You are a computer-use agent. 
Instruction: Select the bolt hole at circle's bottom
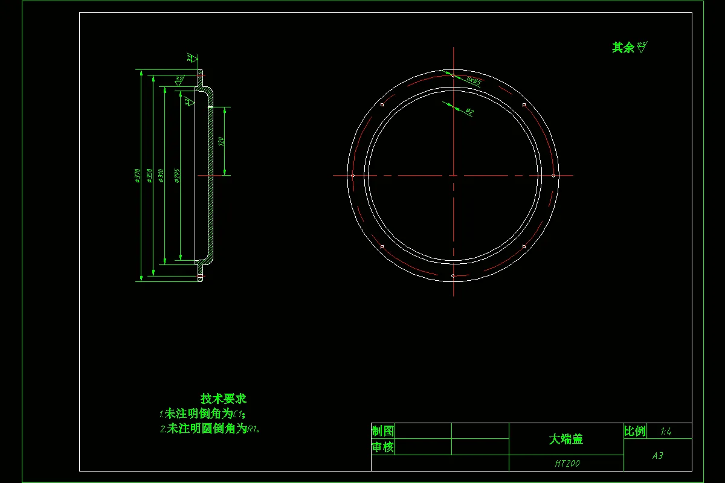(453, 275)
